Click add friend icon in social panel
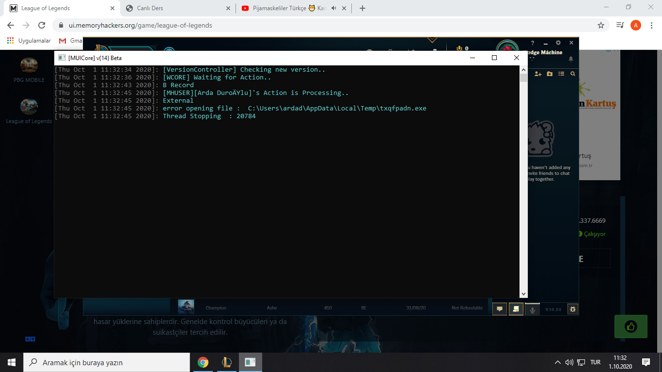 [538, 74]
